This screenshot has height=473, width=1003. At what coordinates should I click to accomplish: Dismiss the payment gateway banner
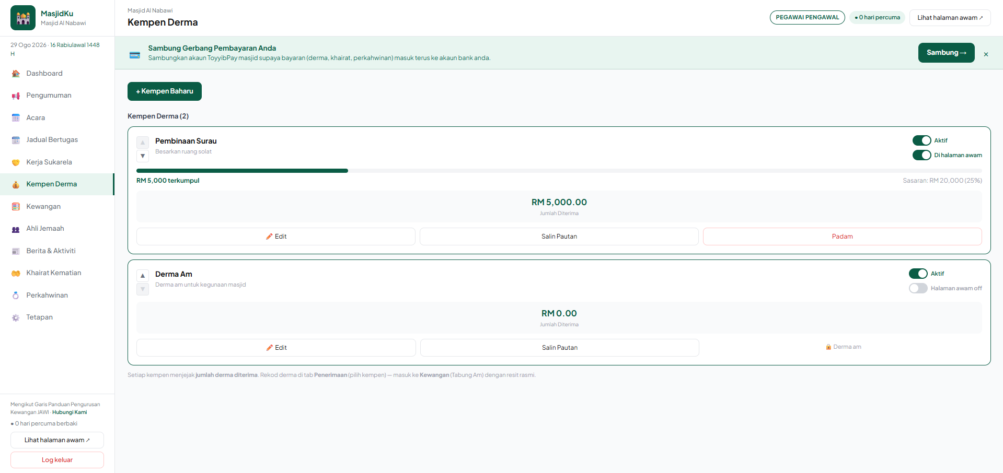986,54
